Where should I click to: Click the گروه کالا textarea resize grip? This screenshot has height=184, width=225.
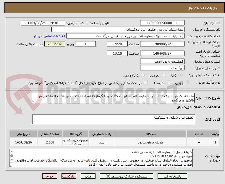click(34, 123)
